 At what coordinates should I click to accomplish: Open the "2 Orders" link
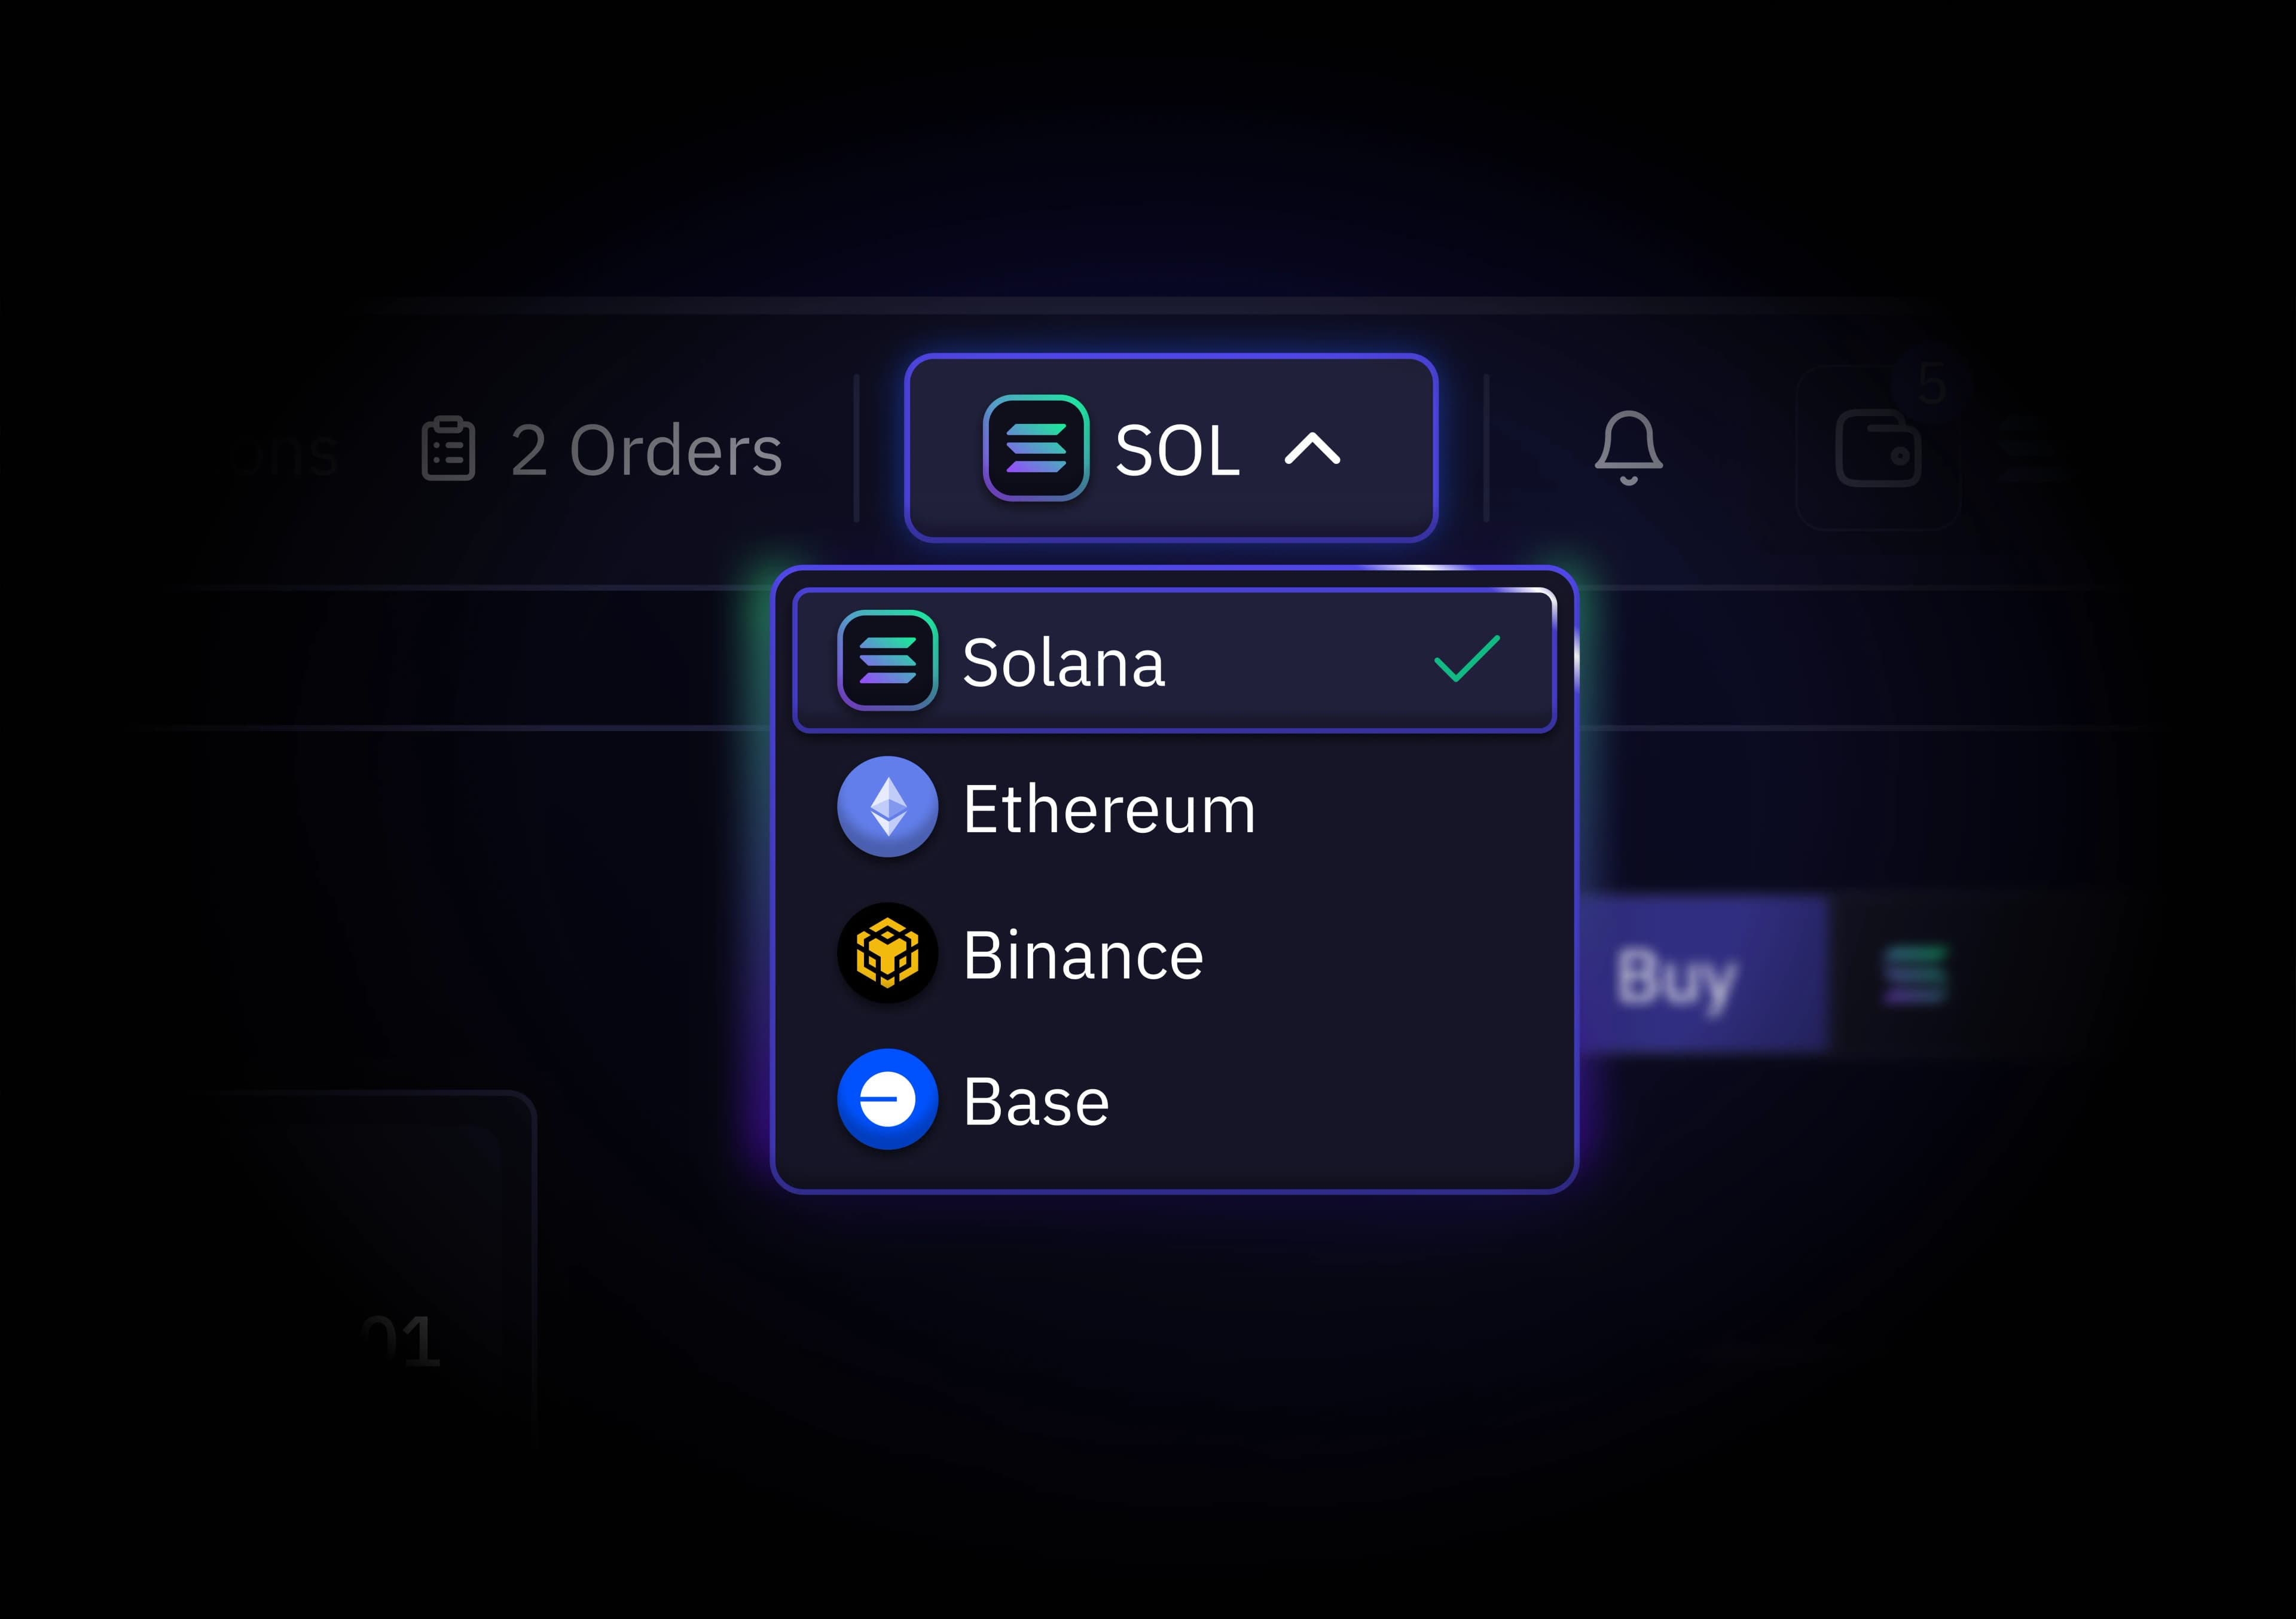[645, 450]
